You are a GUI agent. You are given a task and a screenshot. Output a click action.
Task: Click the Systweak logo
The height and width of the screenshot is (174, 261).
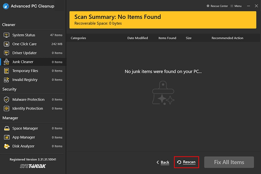33,166
